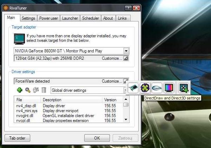Click the 128-bit G84 adapter info text
211x148 pixels.
(x=50, y=58)
